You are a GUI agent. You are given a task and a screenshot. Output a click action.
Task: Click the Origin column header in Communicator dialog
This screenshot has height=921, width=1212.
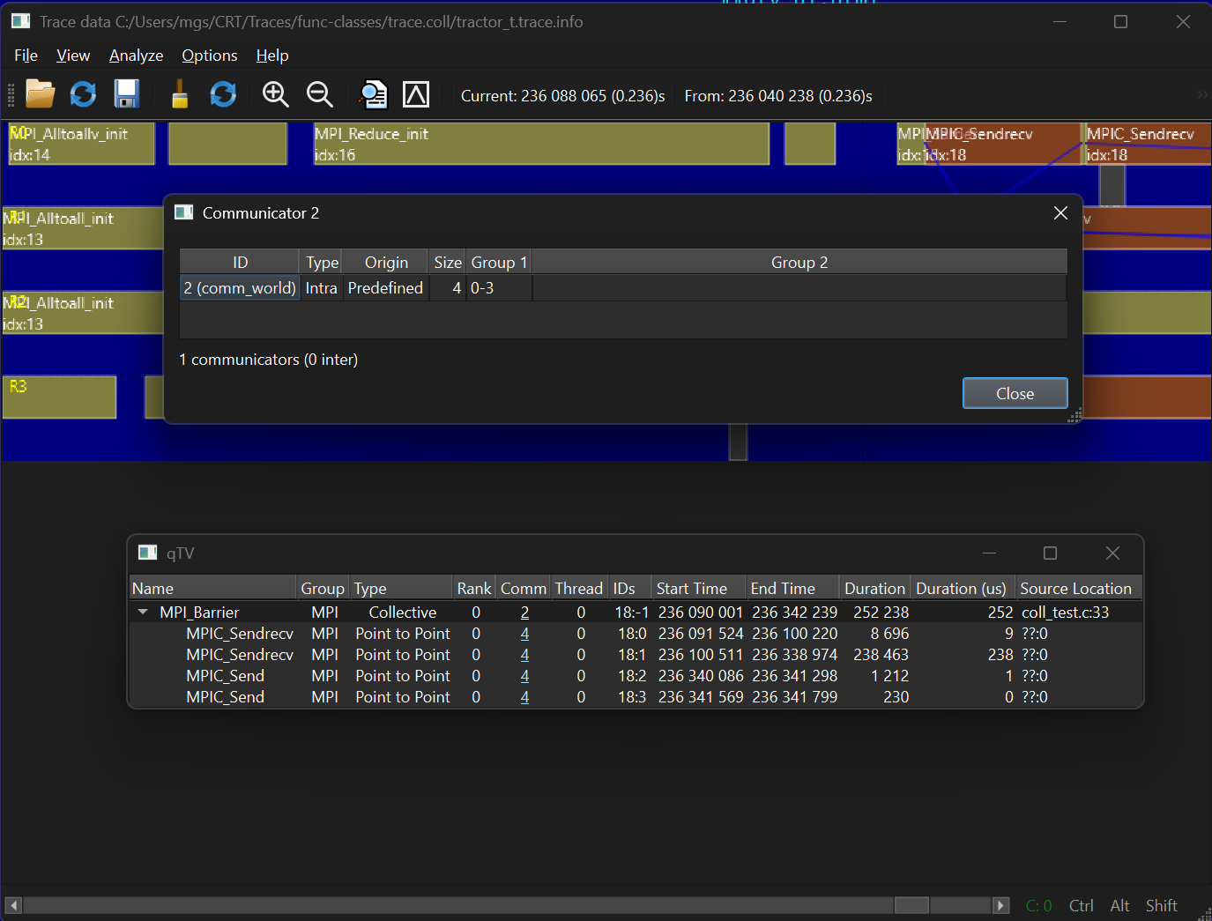(x=386, y=262)
